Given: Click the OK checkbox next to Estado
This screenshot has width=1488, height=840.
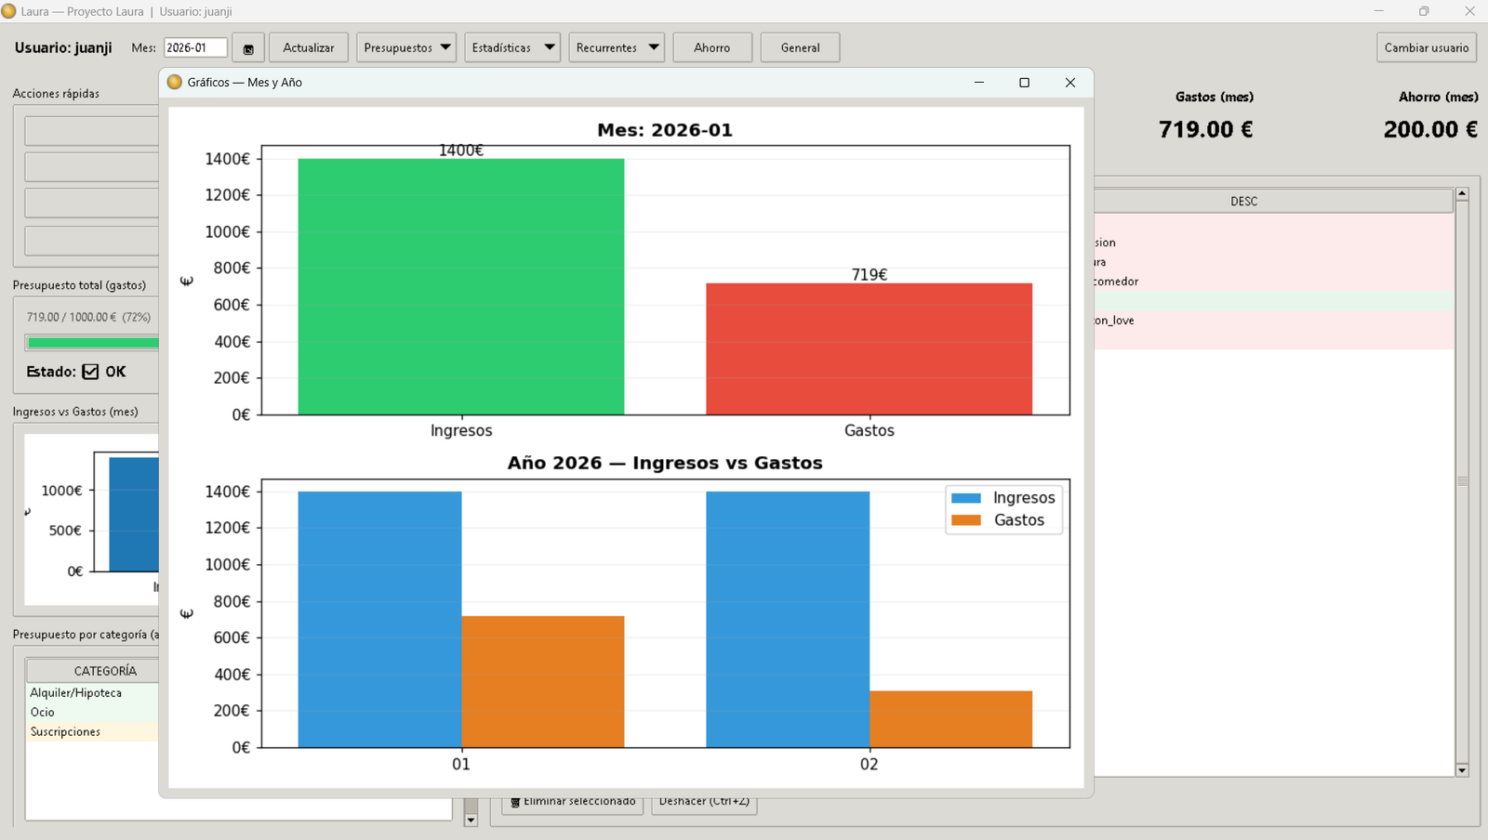Looking at the screenshot, I should (x=90, y=372).
